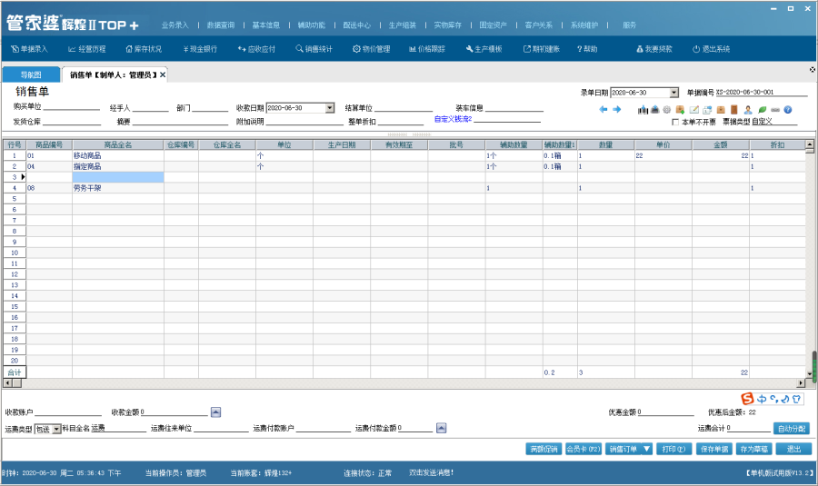Expand the 运费类型 dropdown
Image resolution: width=818 pixels, height=486 pixels.
click(56, 428)
